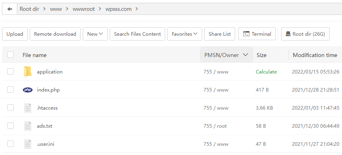Click Calculate link for application folder size
Image resolution: width=342 pixels, height=155 pixels.
(x=266, y=72)
